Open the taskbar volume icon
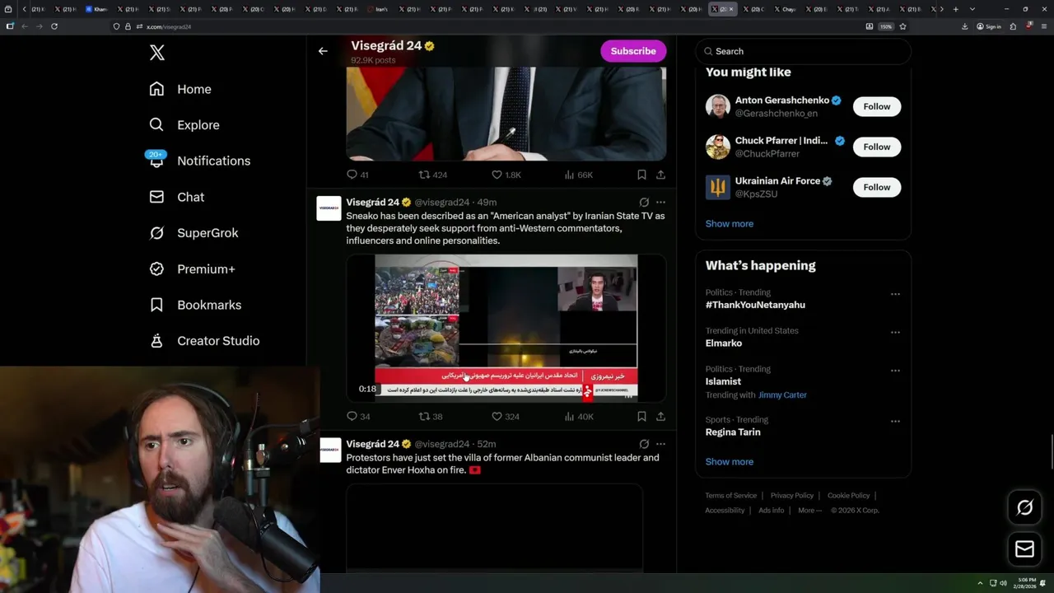This screenshot has width=1054, height=593. coord(1003,583)
